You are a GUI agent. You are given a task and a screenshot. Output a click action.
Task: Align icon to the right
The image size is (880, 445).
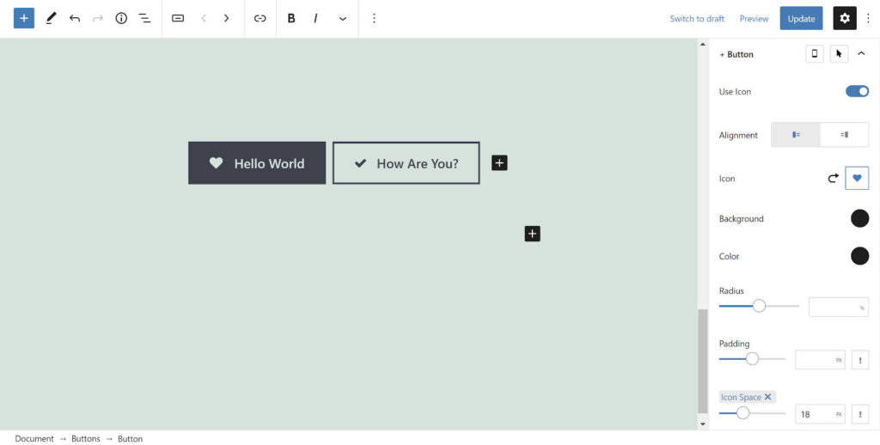click(844, 135)
